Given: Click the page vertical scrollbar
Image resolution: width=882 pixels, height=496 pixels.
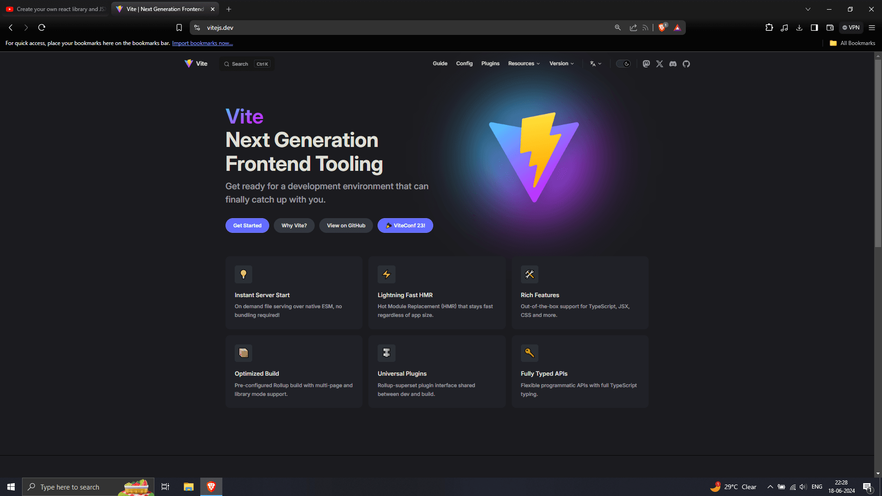Looking at the screenshot, I should [x=878, y=153].
